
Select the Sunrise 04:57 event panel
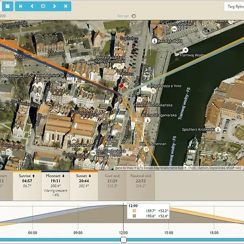coord(27,185)
